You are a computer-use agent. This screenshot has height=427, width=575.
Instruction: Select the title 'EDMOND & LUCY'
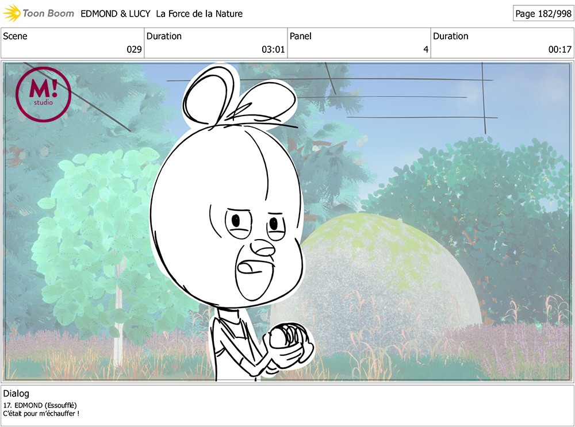click(x=116, y=14)
